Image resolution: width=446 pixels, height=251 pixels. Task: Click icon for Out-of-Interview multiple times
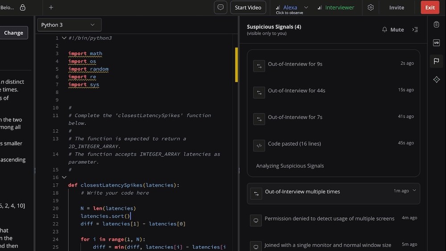click(256, 193)
